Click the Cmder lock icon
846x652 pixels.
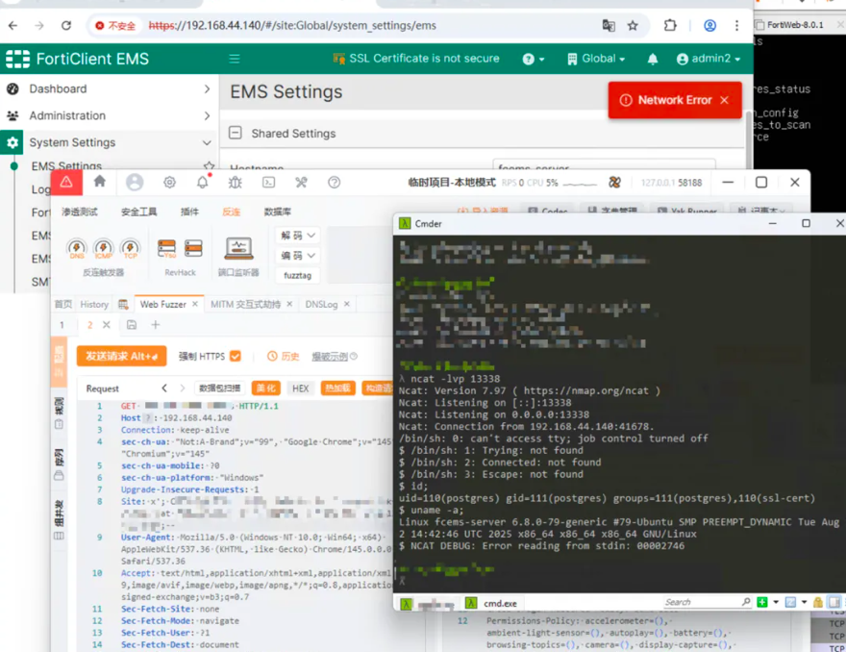pos(818,602)
